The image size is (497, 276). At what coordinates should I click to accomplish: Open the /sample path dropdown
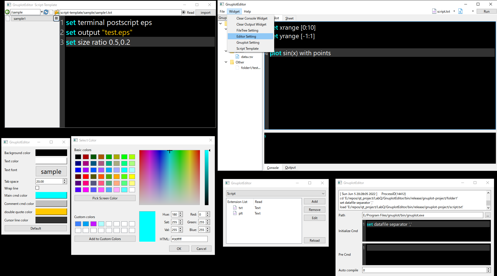tap(42, 12)
